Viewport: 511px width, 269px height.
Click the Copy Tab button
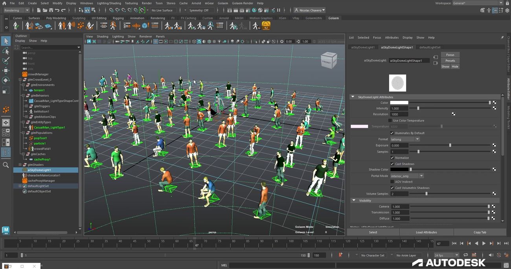480,232
